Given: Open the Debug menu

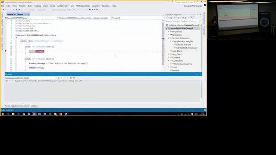Looking at the screenshot, I should click(x=38, y=6).
